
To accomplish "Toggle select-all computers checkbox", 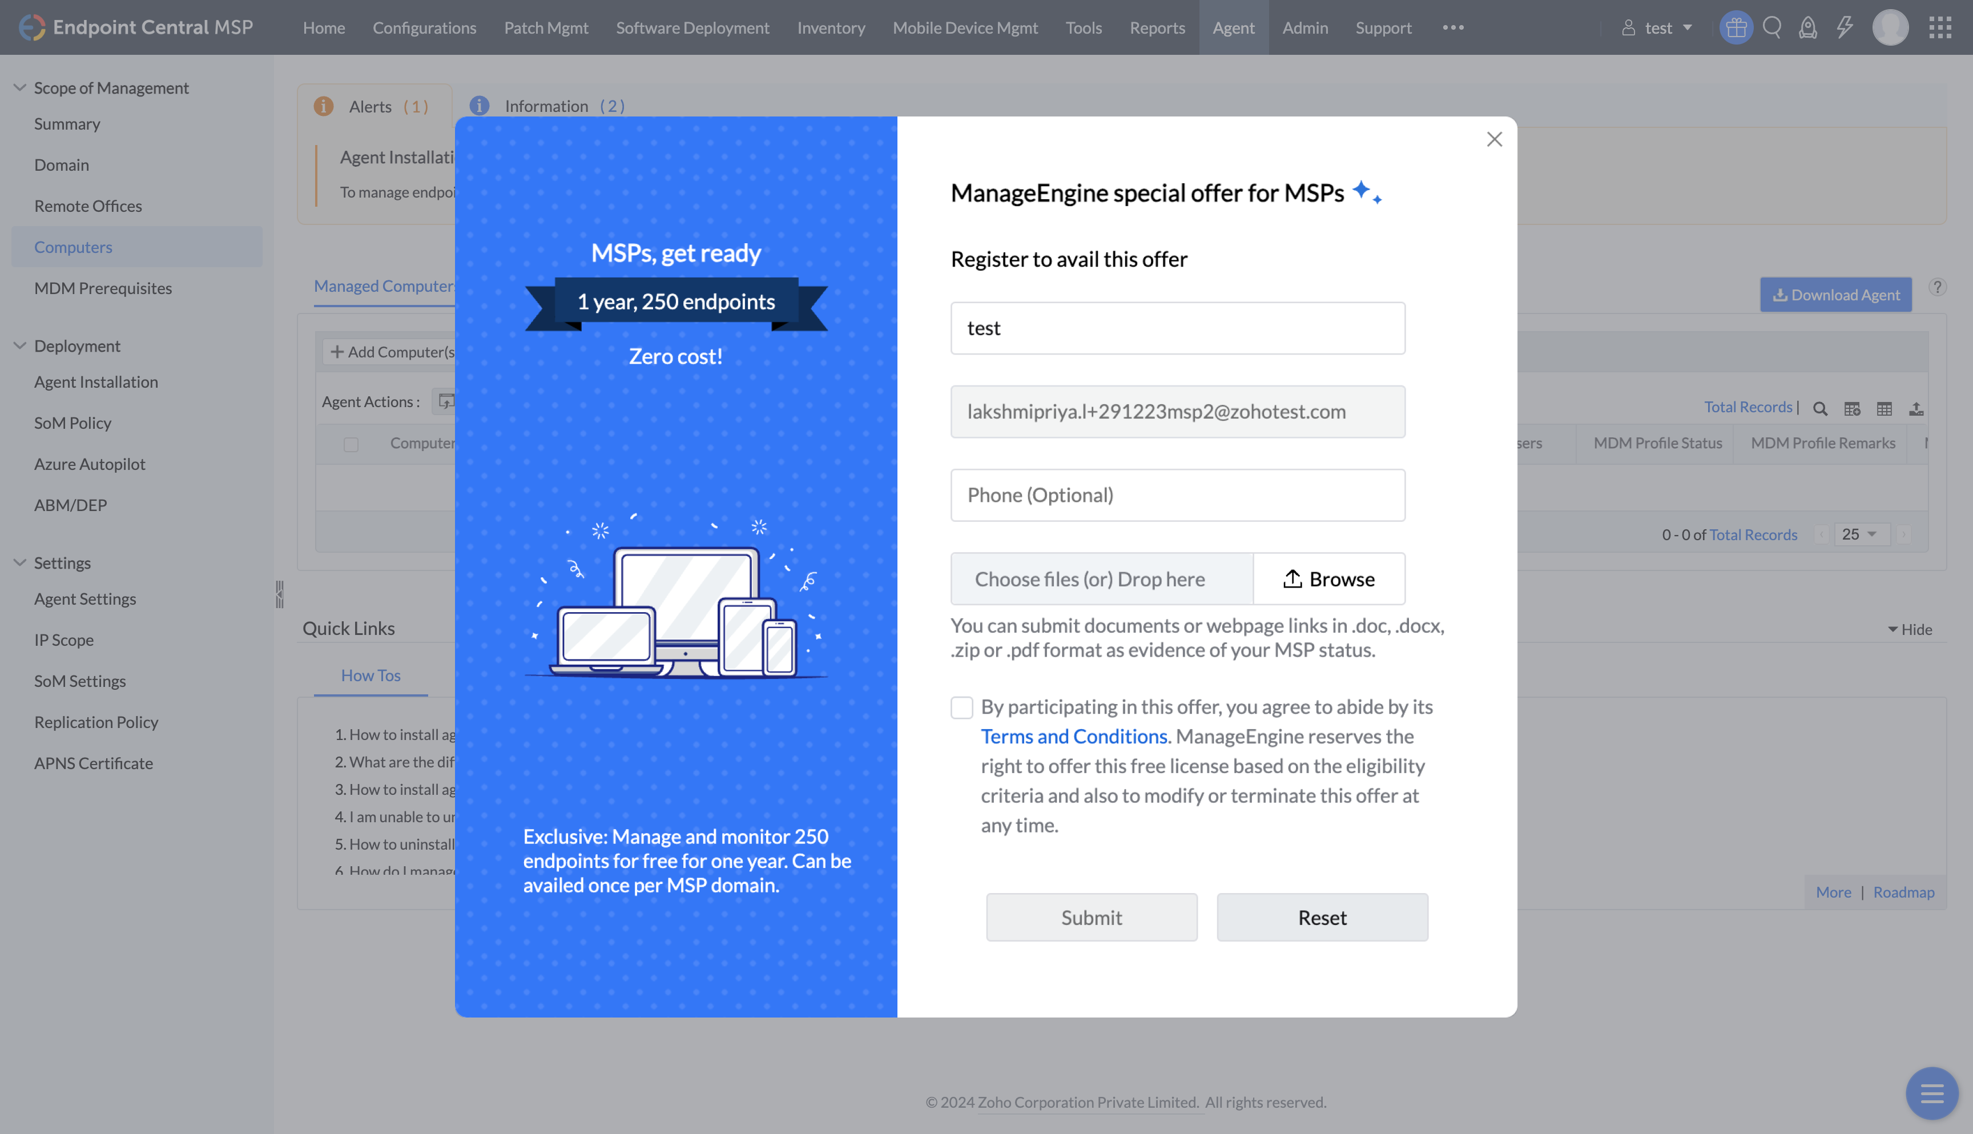I will click(351, 445).
